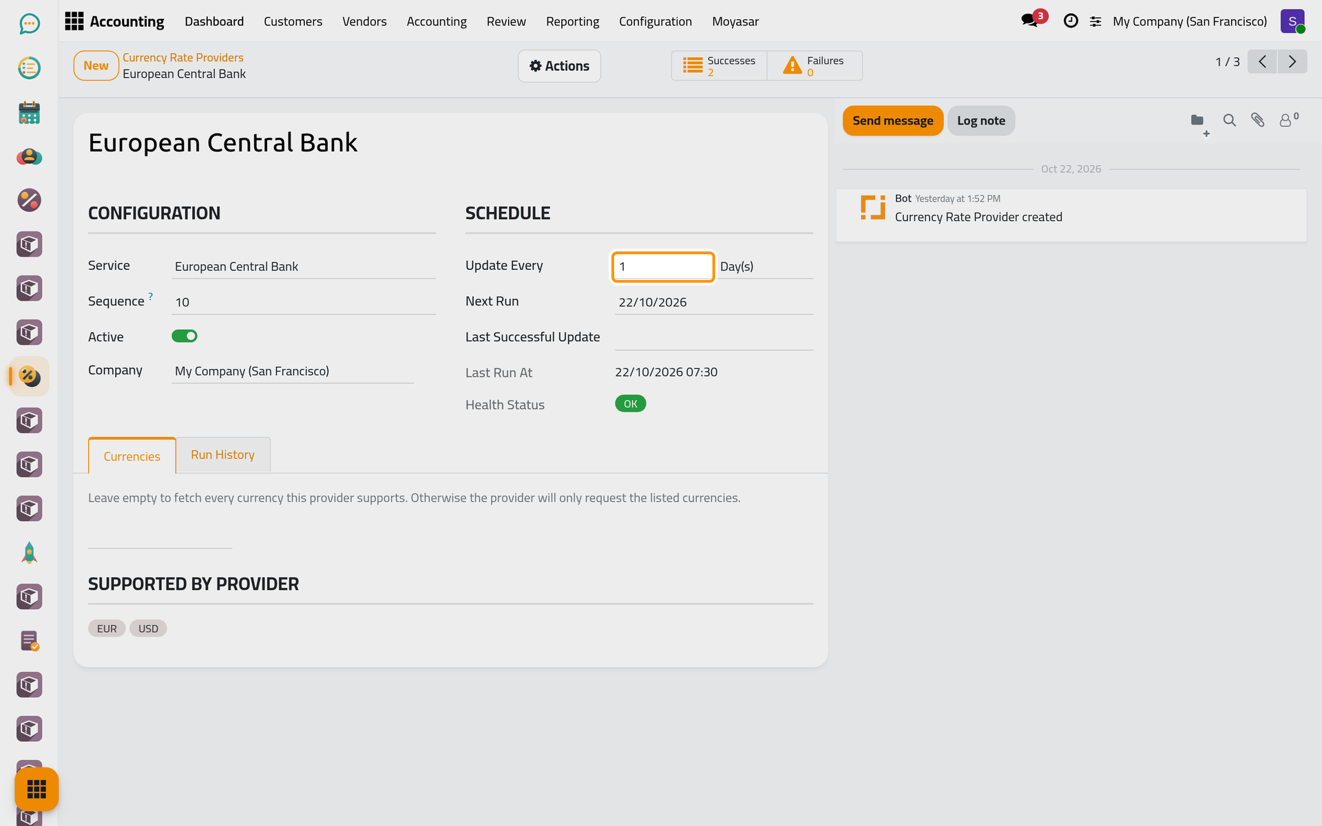Open the Next Run date picker
The image size is (1322, 826).
point(714,302)
